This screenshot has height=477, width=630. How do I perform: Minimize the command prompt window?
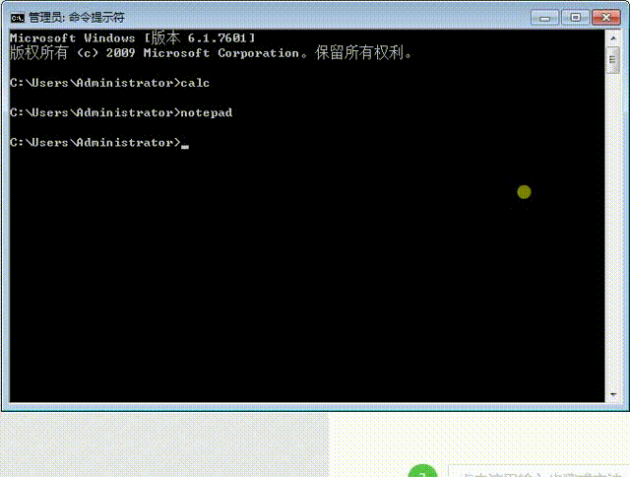[544, 18]
